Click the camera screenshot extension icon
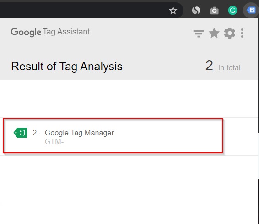259x224 pixels. point(214,11)
